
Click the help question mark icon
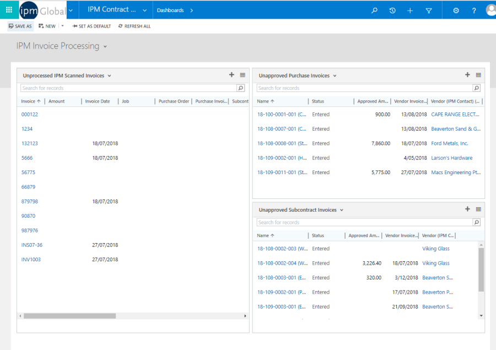click(474, 10)
